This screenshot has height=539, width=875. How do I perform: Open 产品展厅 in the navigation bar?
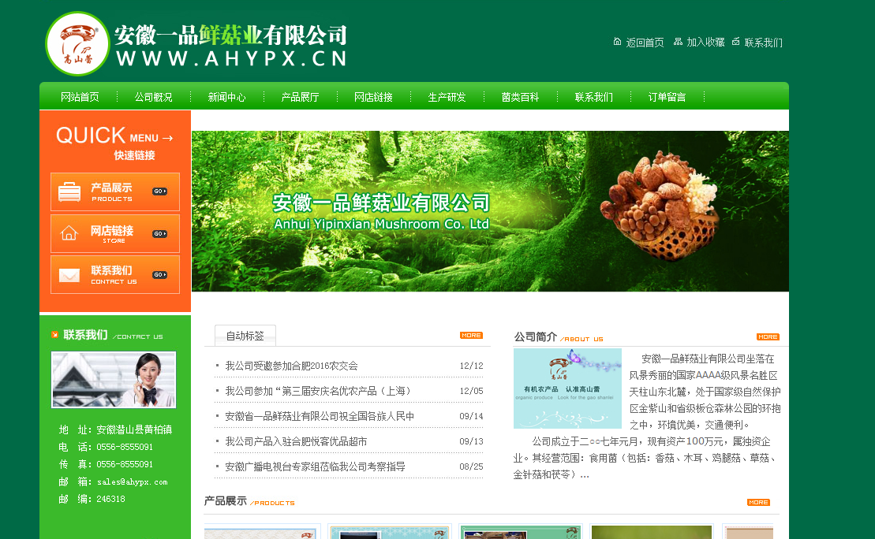click(x=301, y=97)
